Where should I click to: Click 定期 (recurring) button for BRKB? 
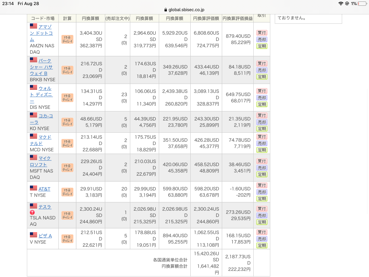point(262,76)
